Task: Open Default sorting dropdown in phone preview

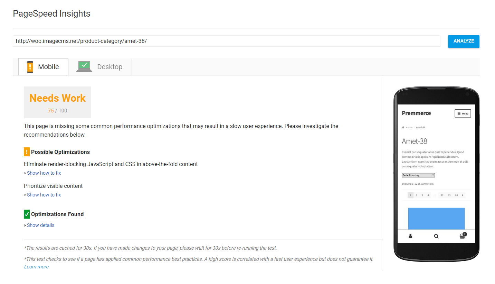Action: (418, 175)
